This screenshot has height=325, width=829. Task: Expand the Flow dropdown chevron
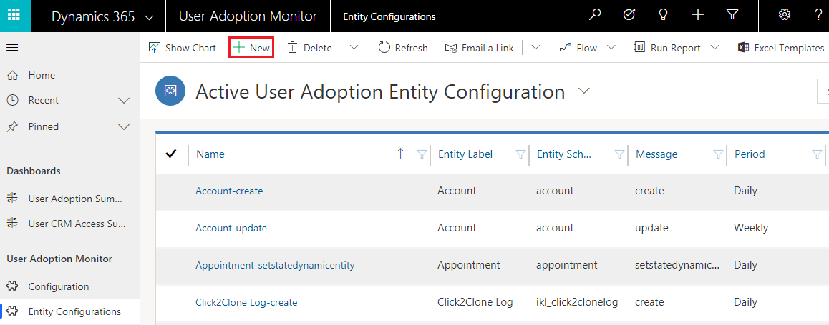point(611,48)
